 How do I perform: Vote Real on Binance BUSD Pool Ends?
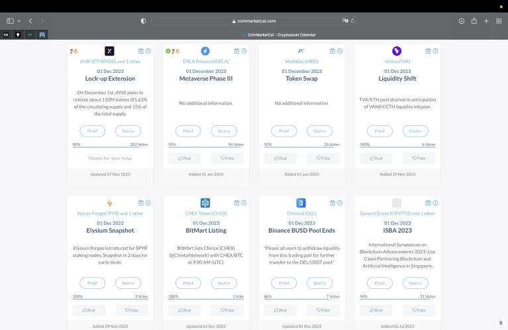[x=280, y=310]
